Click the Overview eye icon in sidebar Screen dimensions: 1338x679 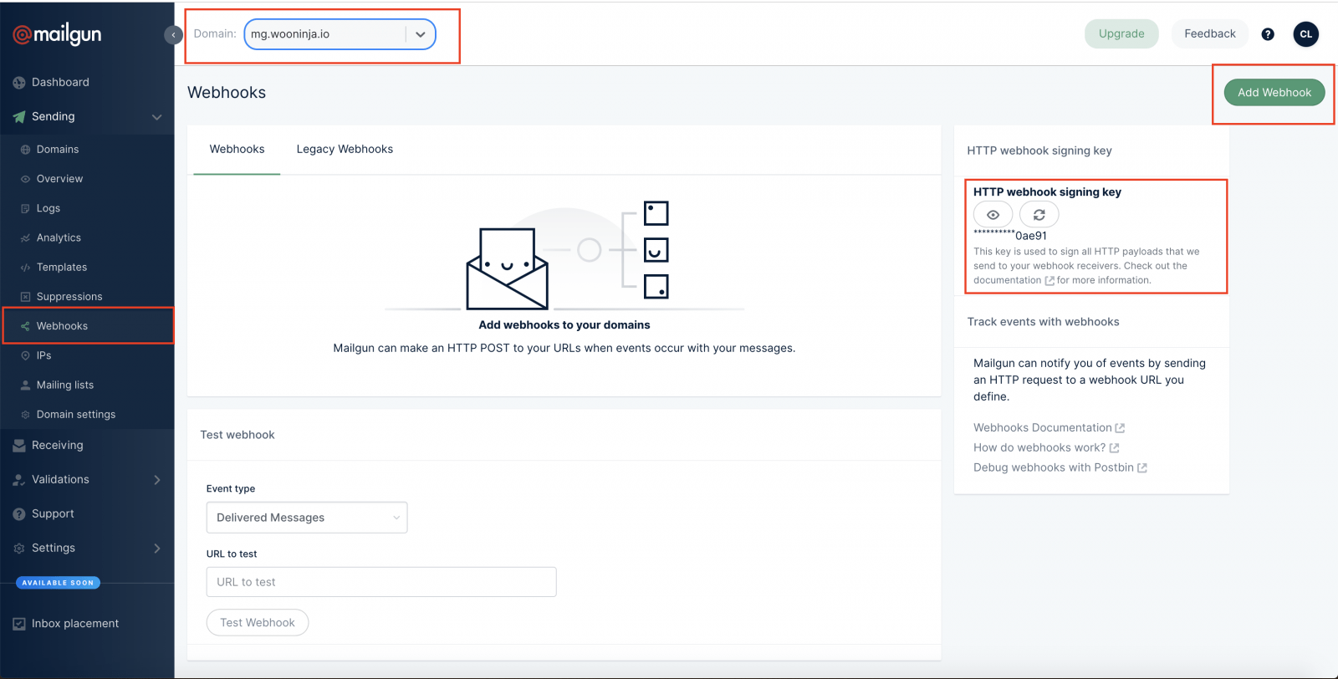click(x=25, y=179)
